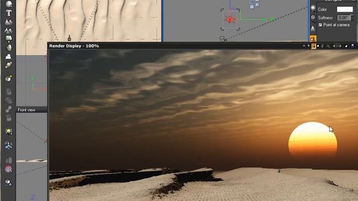358x201 pixels.
Task: Add a planet with the ringed planet icon
Action: tap(8, 65)
